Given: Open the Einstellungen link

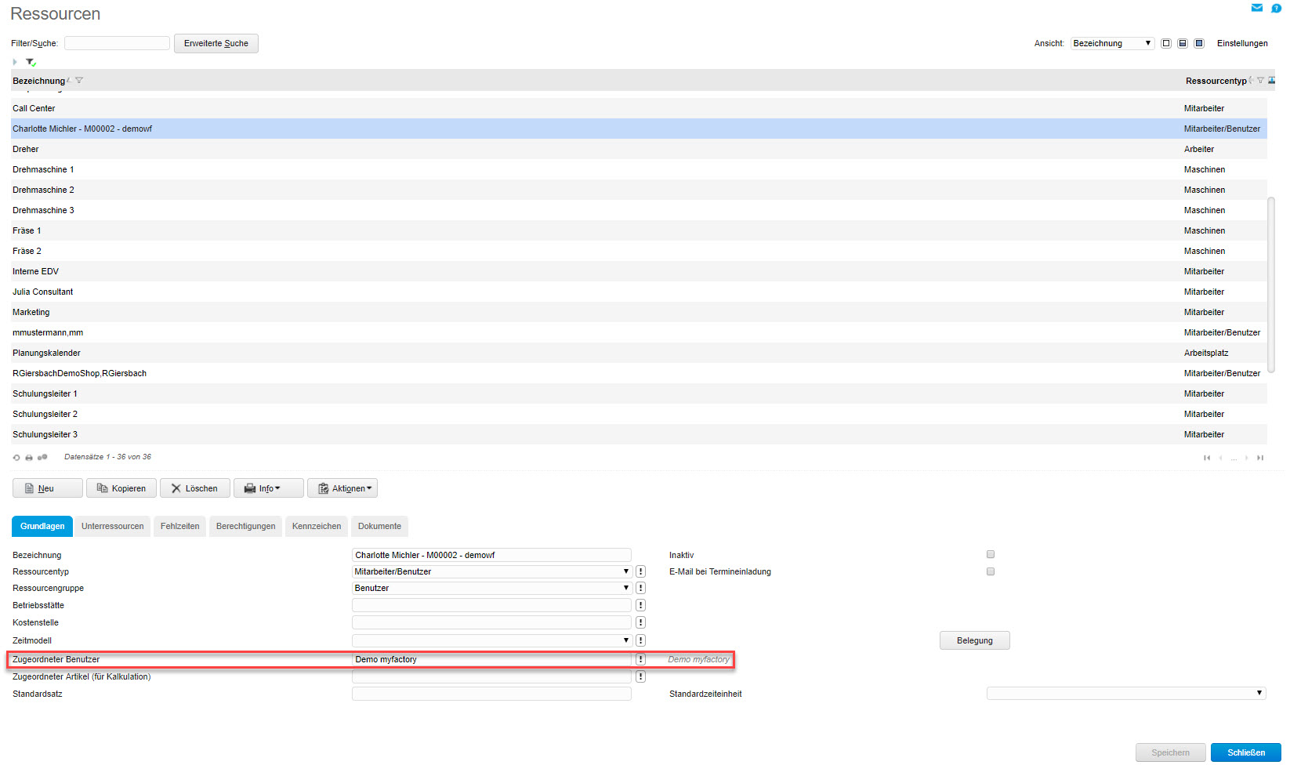Looking at the screenshot, I should pyautogui.click(x=1242, y=43).
